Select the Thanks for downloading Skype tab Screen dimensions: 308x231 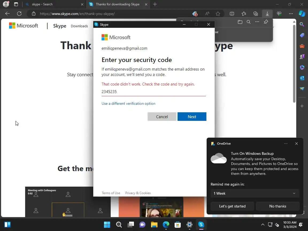coord(118,4)
